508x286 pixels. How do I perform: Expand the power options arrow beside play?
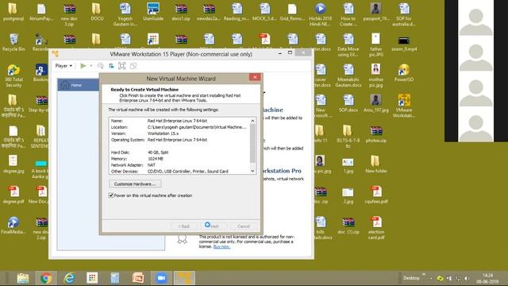click(91, 66)
